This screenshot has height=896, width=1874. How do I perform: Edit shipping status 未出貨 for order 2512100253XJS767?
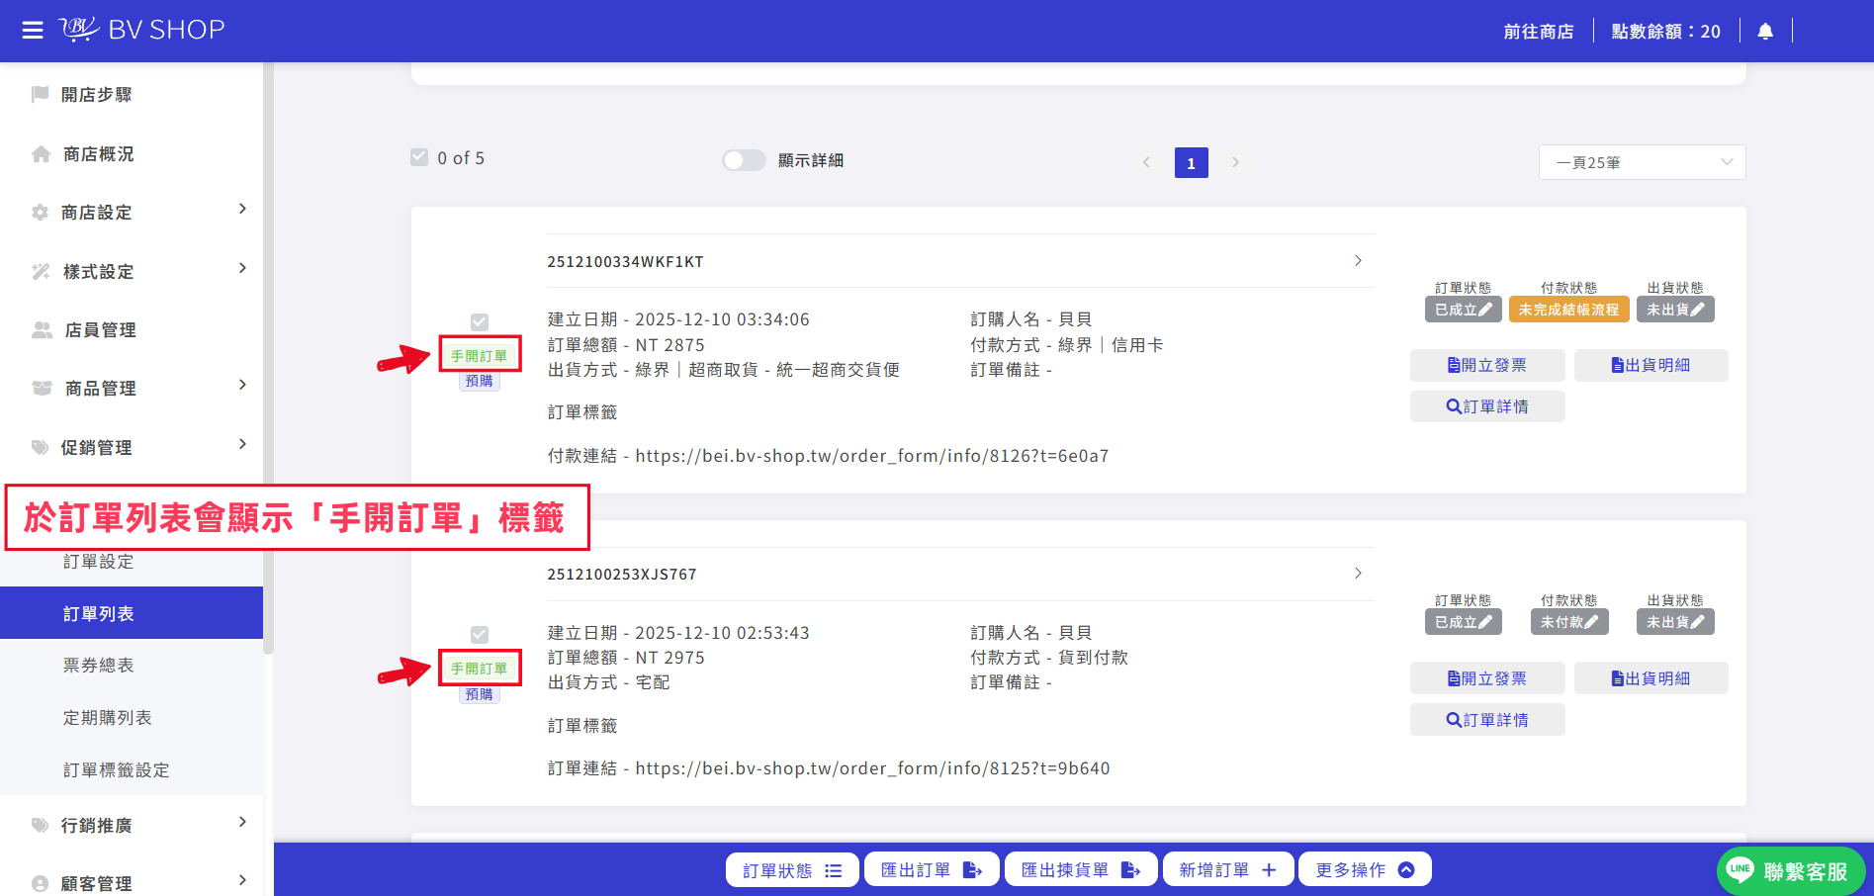(x=1675, y=622)
